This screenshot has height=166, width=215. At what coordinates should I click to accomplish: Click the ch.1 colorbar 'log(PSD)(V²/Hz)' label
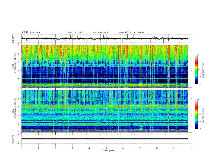203,71
